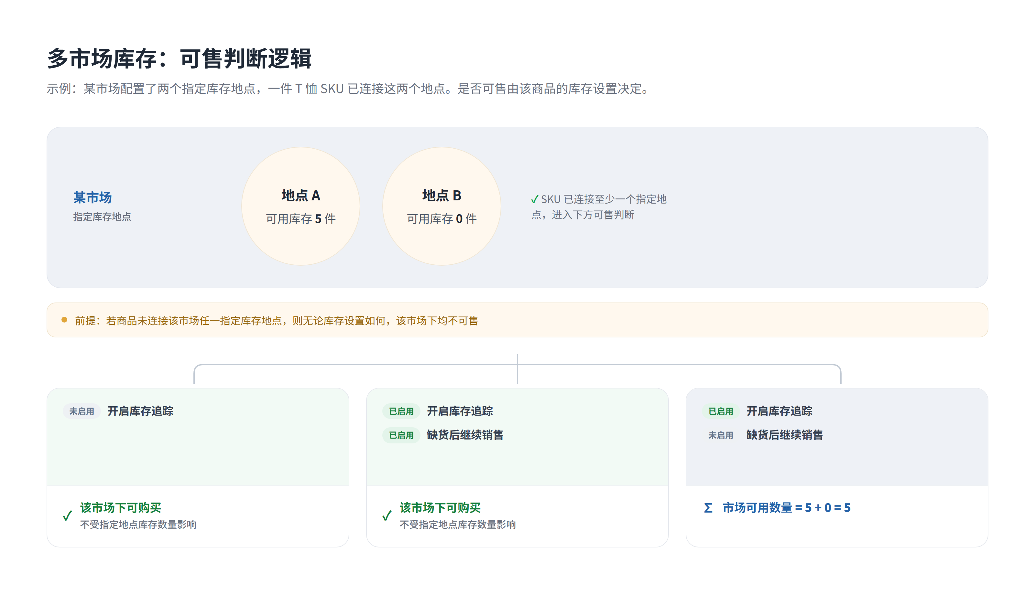The image size is (1035, 594).
Task: Click 市场可用数量 = 5 + 0 = 5 text
Action: click(786, 507)
